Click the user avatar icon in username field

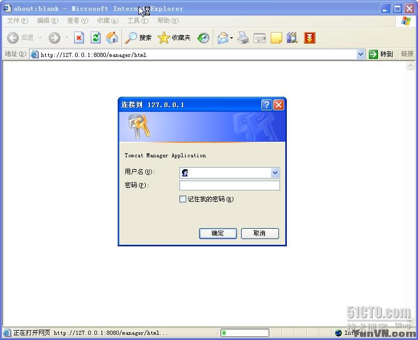[x=185, y=173]
